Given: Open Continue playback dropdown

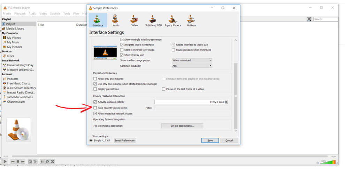Looking at the screenshot, I should 192,66.
